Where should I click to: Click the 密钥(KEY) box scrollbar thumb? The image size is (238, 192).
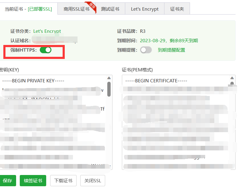click(x=109, y=89)
